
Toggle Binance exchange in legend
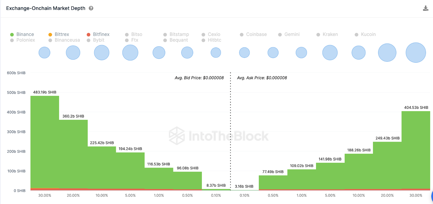point(25,34)
